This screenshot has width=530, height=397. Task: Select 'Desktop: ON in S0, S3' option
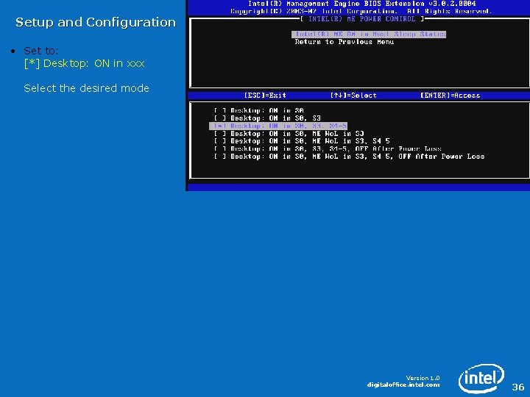267,118
